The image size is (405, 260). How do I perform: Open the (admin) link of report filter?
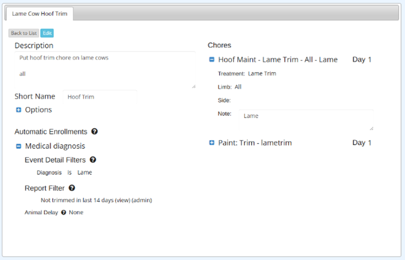point(141,200)
